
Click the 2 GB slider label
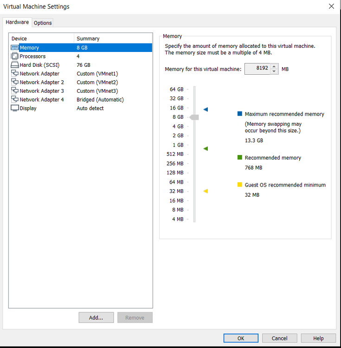coord(178,135)
